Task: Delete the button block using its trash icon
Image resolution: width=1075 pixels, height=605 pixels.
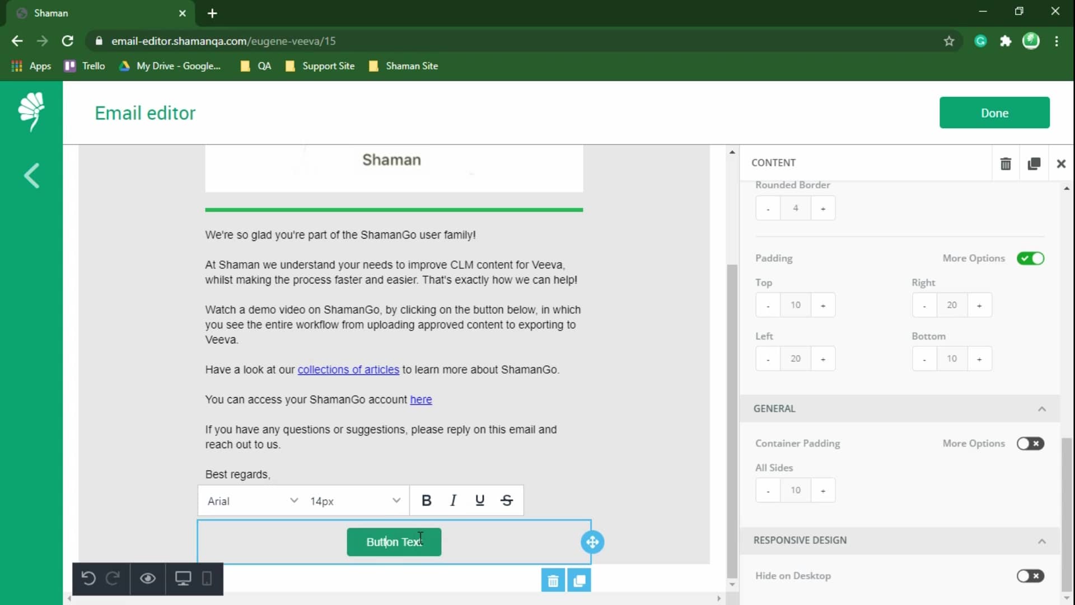Action: (553, 580)
